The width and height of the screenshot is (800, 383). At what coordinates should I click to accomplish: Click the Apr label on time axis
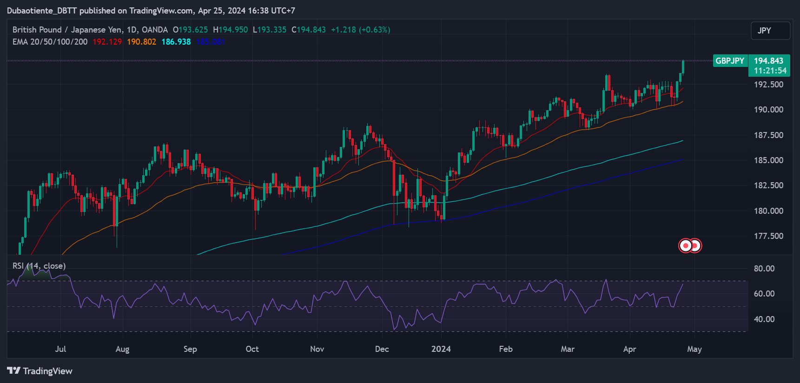(x=629, y=349)
